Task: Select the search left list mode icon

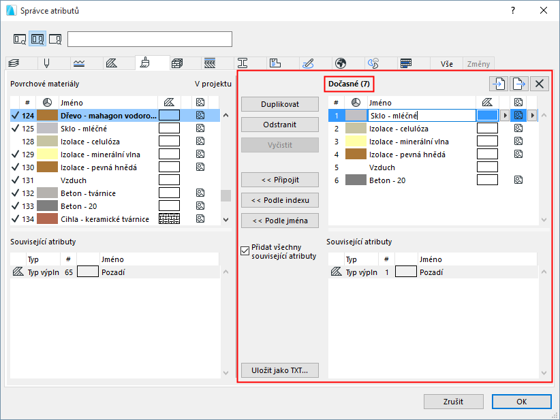Action: 20,39
